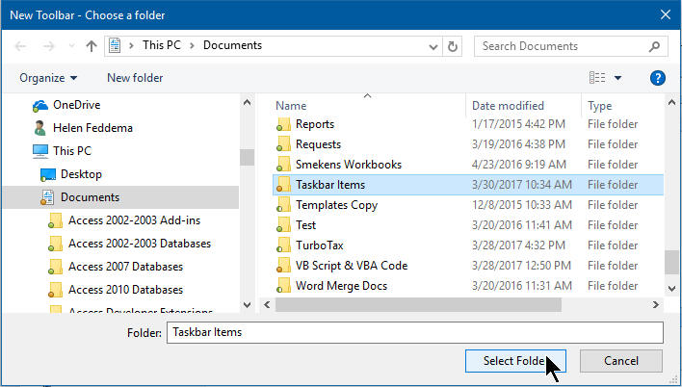This screenshot has height=387, width=682.
Task: Click the navigation pane scroll down arrow
Action: click(247, 305)
